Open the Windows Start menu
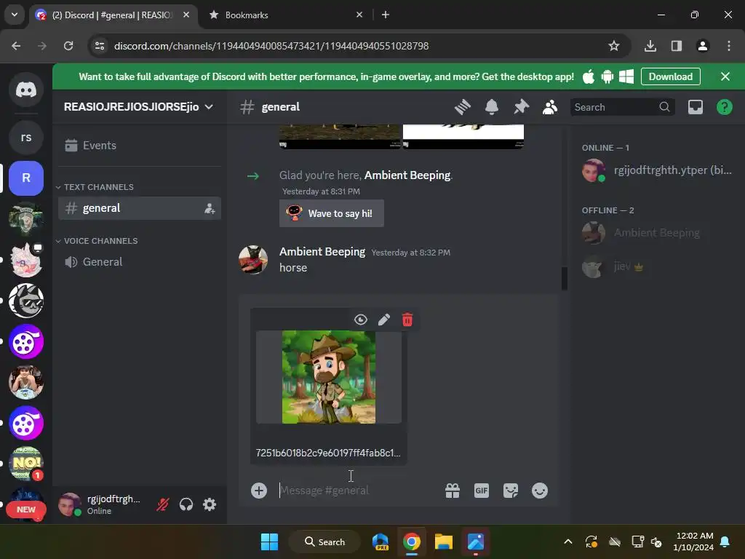 pyautogui.click(x=269, y=542)
